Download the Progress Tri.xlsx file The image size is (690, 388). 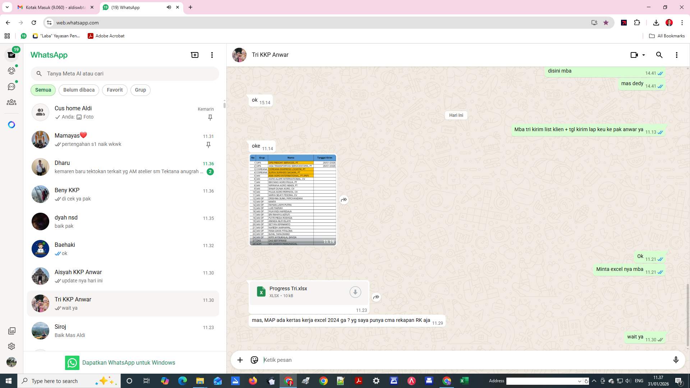[x=355, y=292]
